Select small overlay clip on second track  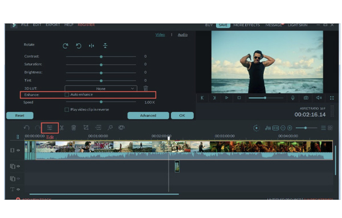[x=177, y=167]
